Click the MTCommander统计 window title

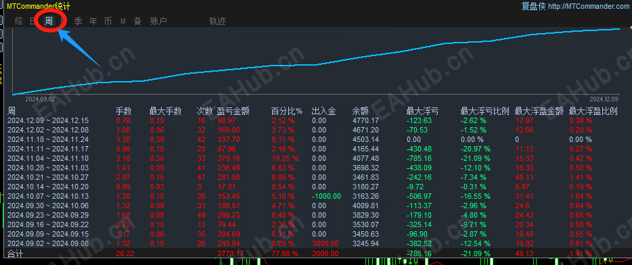coord(39,6)
